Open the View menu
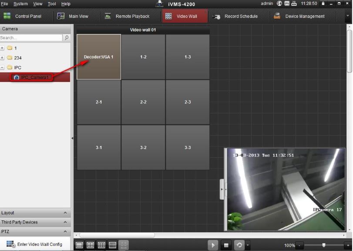The image size is (353, 251). point(37,4)
